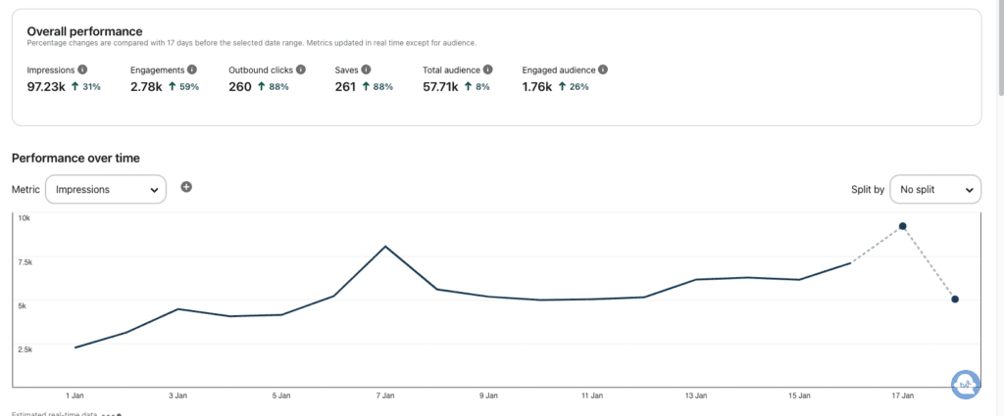Screen dimensions: 1004x416
Task: Select the Total audience 57.71k figure
Action: pos(443,87)
